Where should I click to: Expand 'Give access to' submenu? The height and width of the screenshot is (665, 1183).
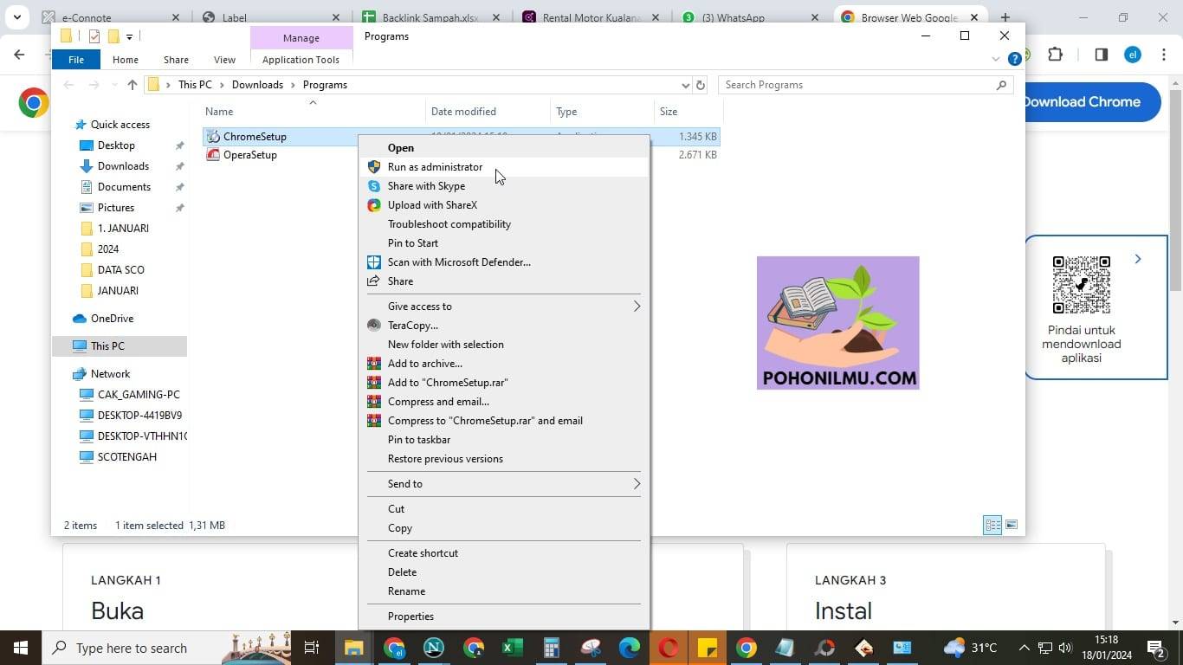click(x=637, y=307)
